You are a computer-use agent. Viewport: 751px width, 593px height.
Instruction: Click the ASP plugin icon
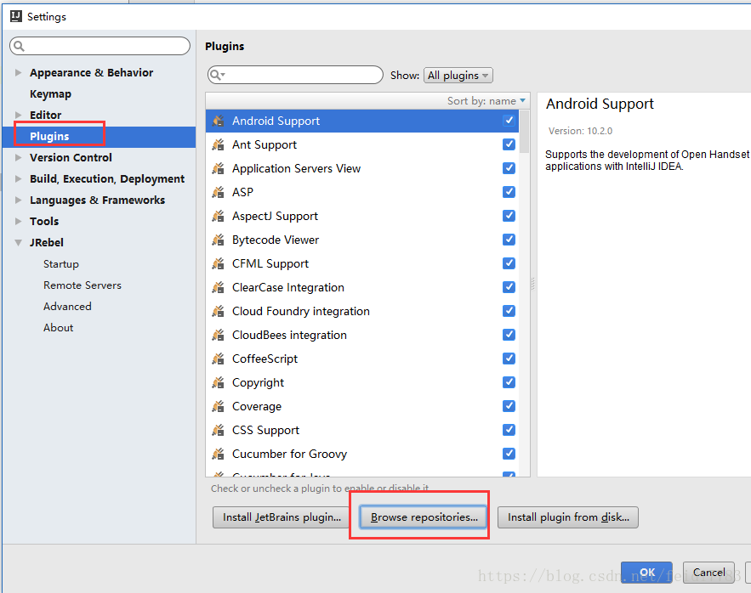tap(219, 192)
